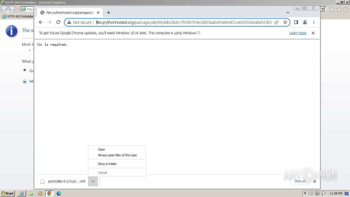Go back using Chrome's back arrow
Image resolution: width=350 pixels, height=197 pixels.
point(41,22)
